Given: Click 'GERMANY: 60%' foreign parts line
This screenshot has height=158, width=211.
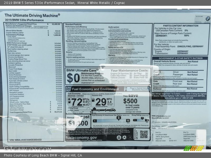Looking at the screenshot, I should (172, 36).
